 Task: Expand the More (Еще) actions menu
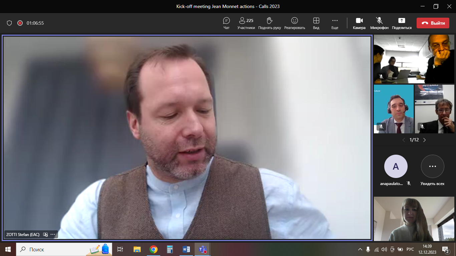click(334, 21)
